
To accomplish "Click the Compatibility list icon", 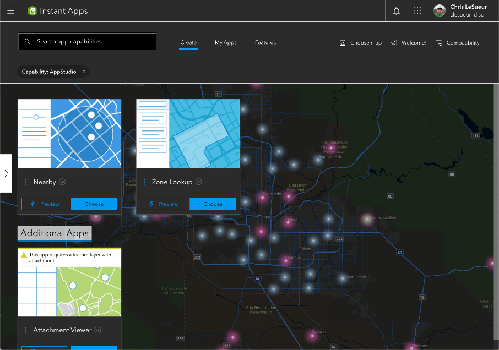I will point(439,43).
